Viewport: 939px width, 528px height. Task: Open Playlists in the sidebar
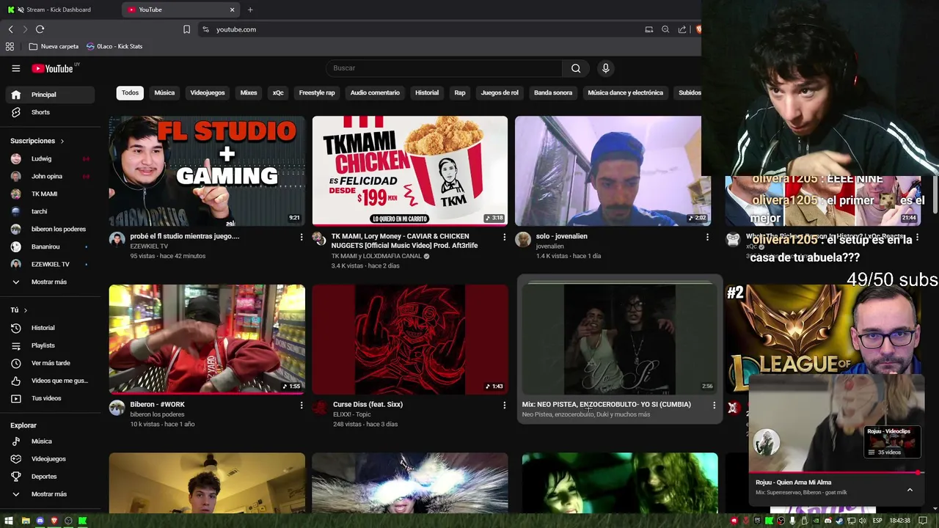(x=50, y=345)
